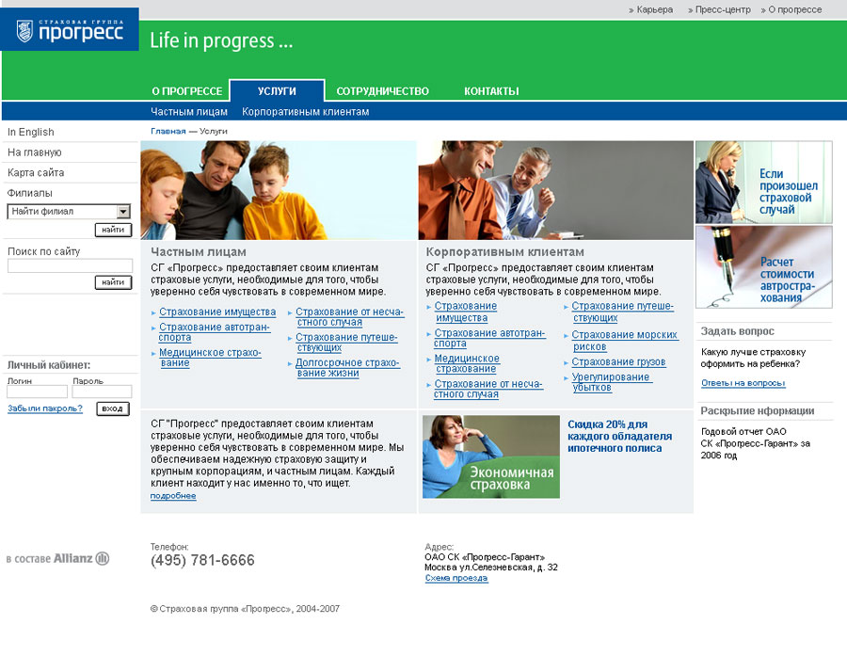Open the Карьера link at top
Image resolution: width=847 pixels, height=656 pixels.
click(x=655, y=9)
